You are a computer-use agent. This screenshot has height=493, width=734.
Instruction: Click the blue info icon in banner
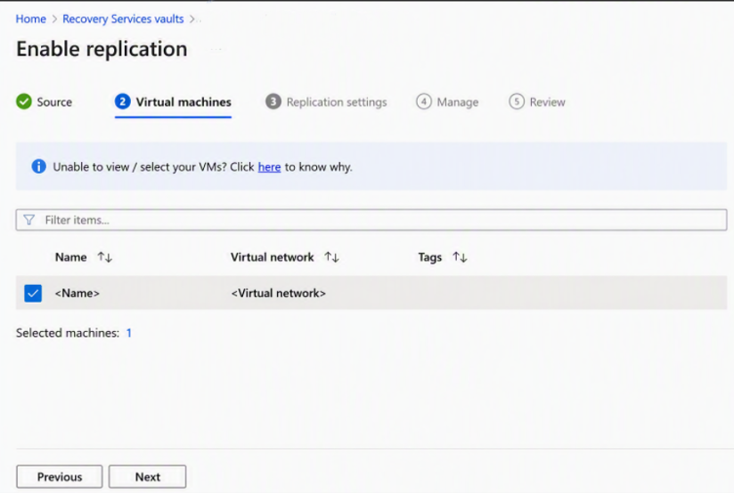(38, 166)
